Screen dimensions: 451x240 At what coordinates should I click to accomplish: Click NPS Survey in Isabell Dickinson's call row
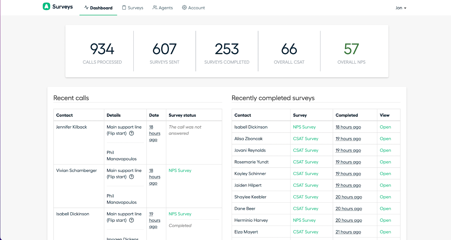180,214
